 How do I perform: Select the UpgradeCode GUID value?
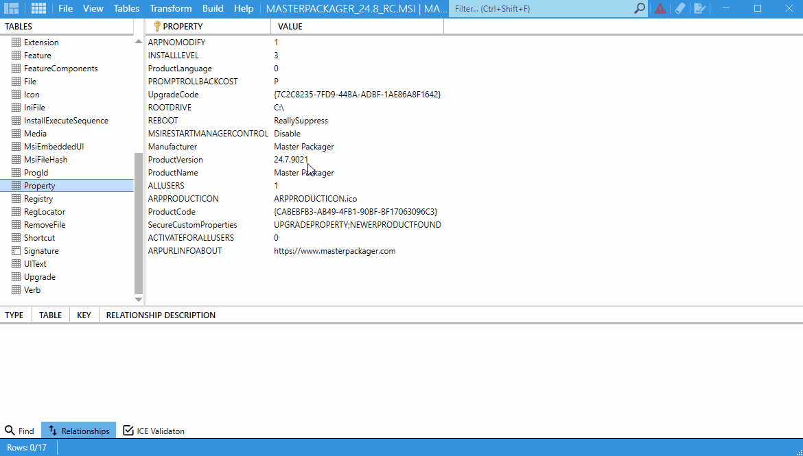point(358,95)
